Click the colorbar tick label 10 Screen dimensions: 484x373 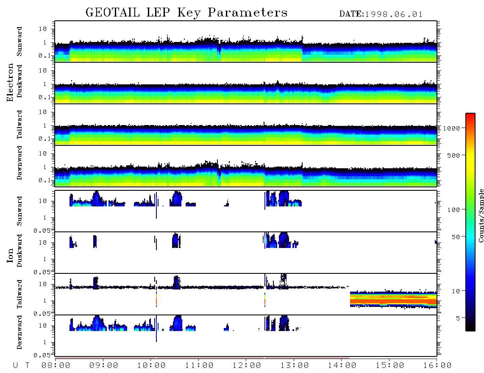(456, 291)
